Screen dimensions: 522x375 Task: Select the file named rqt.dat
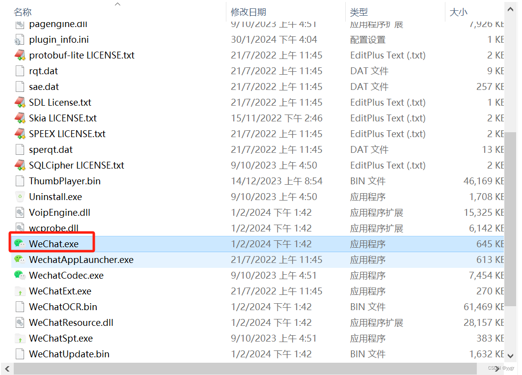[43, 71]
